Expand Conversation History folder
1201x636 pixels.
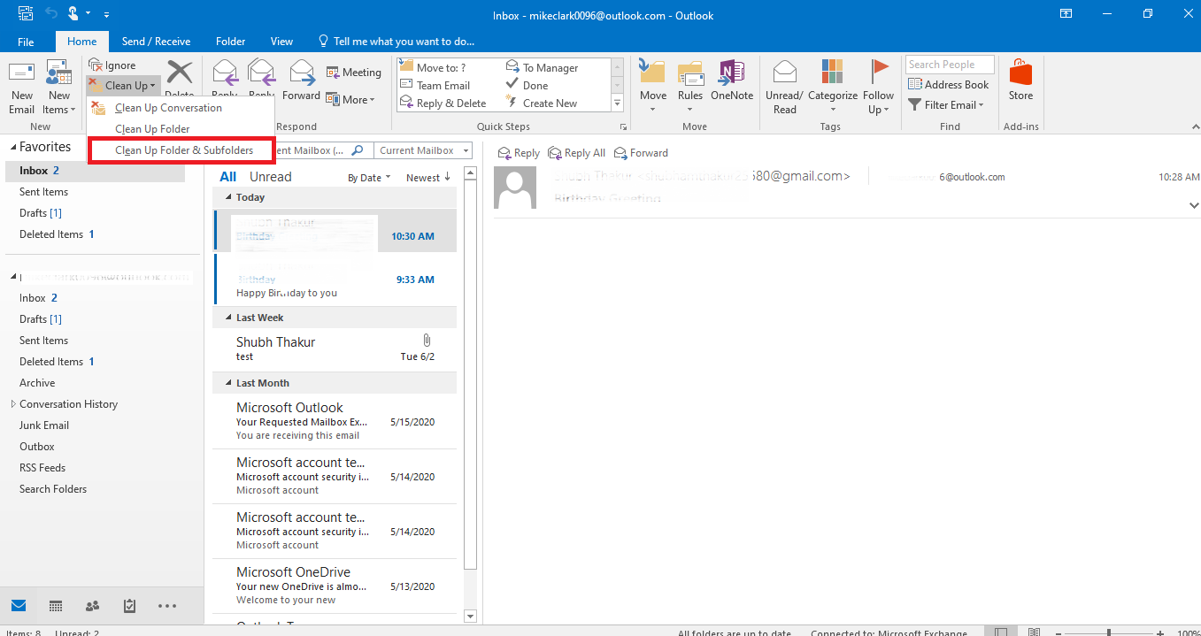tap(13, 404)
